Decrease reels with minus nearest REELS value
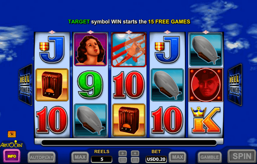This screenshot has width=257, height=164. (x=123, y=160)
